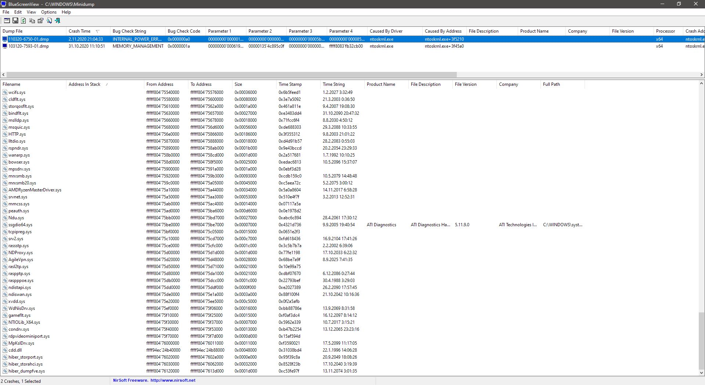This screenshot has height=385, width=705.
Task: Open the NirSoft website link
Action: [x=173, y=381]
